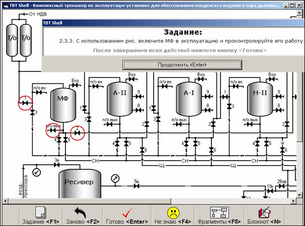Open air valve 3в above the Ресивер
This screenshot has height=226, width=305.
[56, 165]
